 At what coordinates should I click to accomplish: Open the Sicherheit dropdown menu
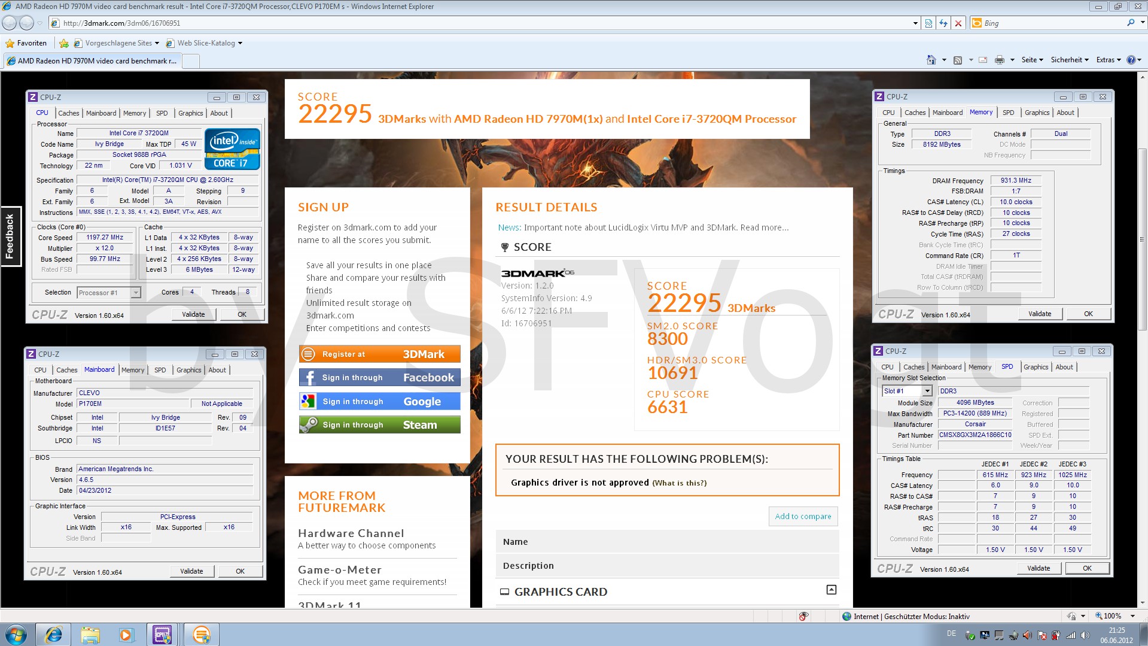[x=1069, y=60]
